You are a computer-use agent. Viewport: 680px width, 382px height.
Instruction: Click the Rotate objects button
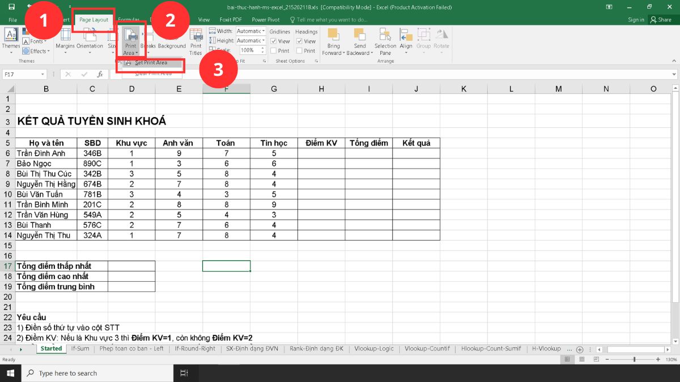coord(441,41)
